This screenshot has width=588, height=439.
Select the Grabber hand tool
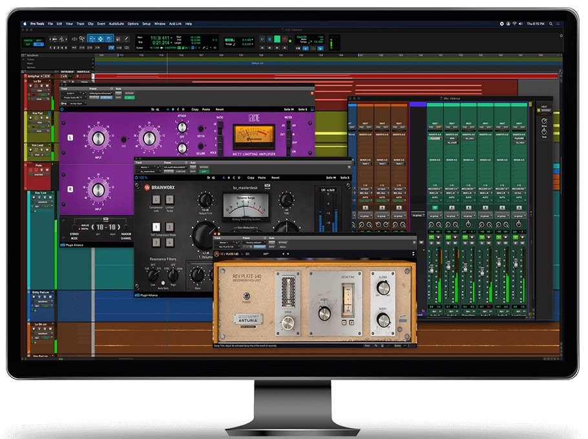(x=109, y=39)
